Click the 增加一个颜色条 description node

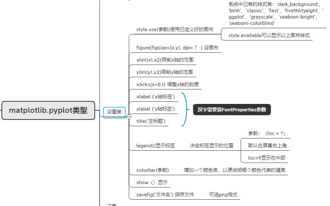(x=234, y=170)
